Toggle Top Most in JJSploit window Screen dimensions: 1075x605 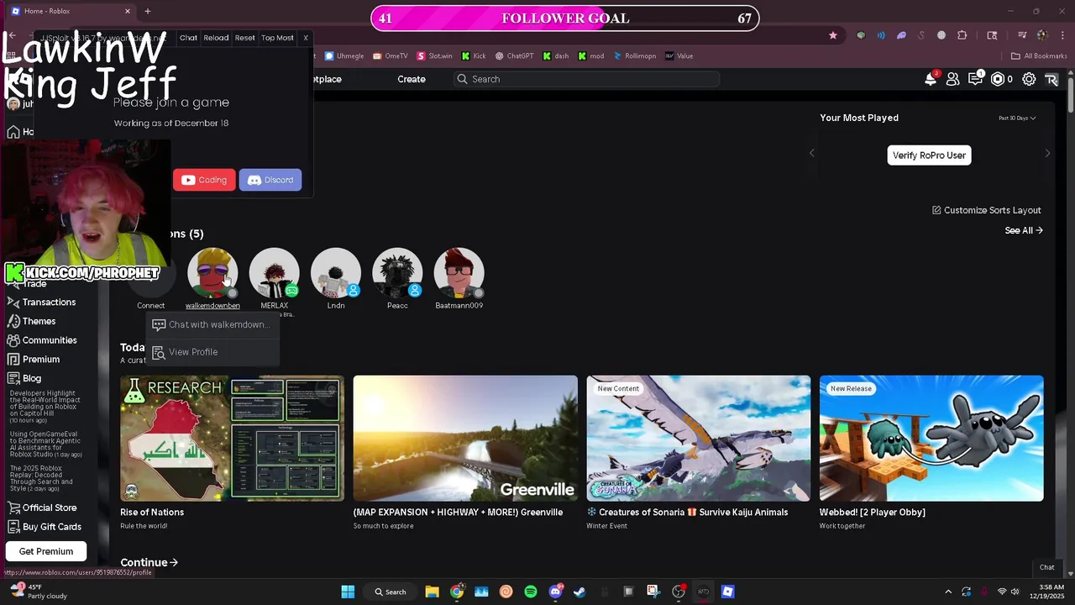pyautogui.click(x=277, y=38)
